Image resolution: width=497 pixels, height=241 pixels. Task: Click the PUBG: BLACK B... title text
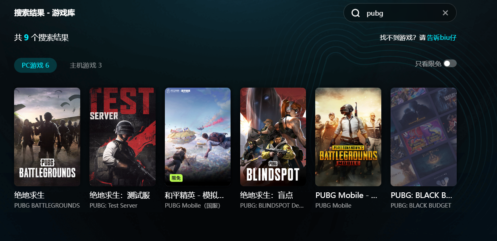tap(421, 196)
